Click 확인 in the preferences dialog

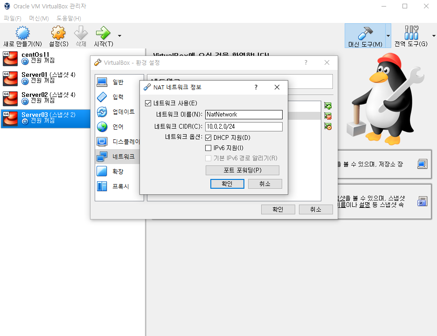point(278,209)
